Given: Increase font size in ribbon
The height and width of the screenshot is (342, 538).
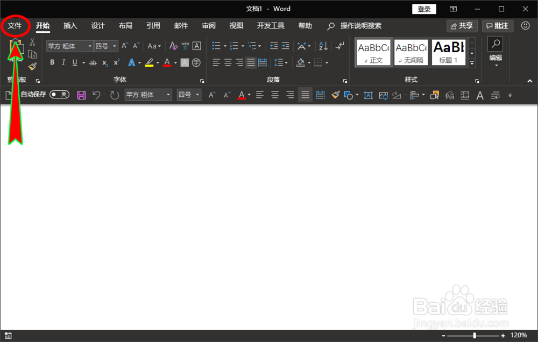Looking at the screenshot, I should click(125, 46).
